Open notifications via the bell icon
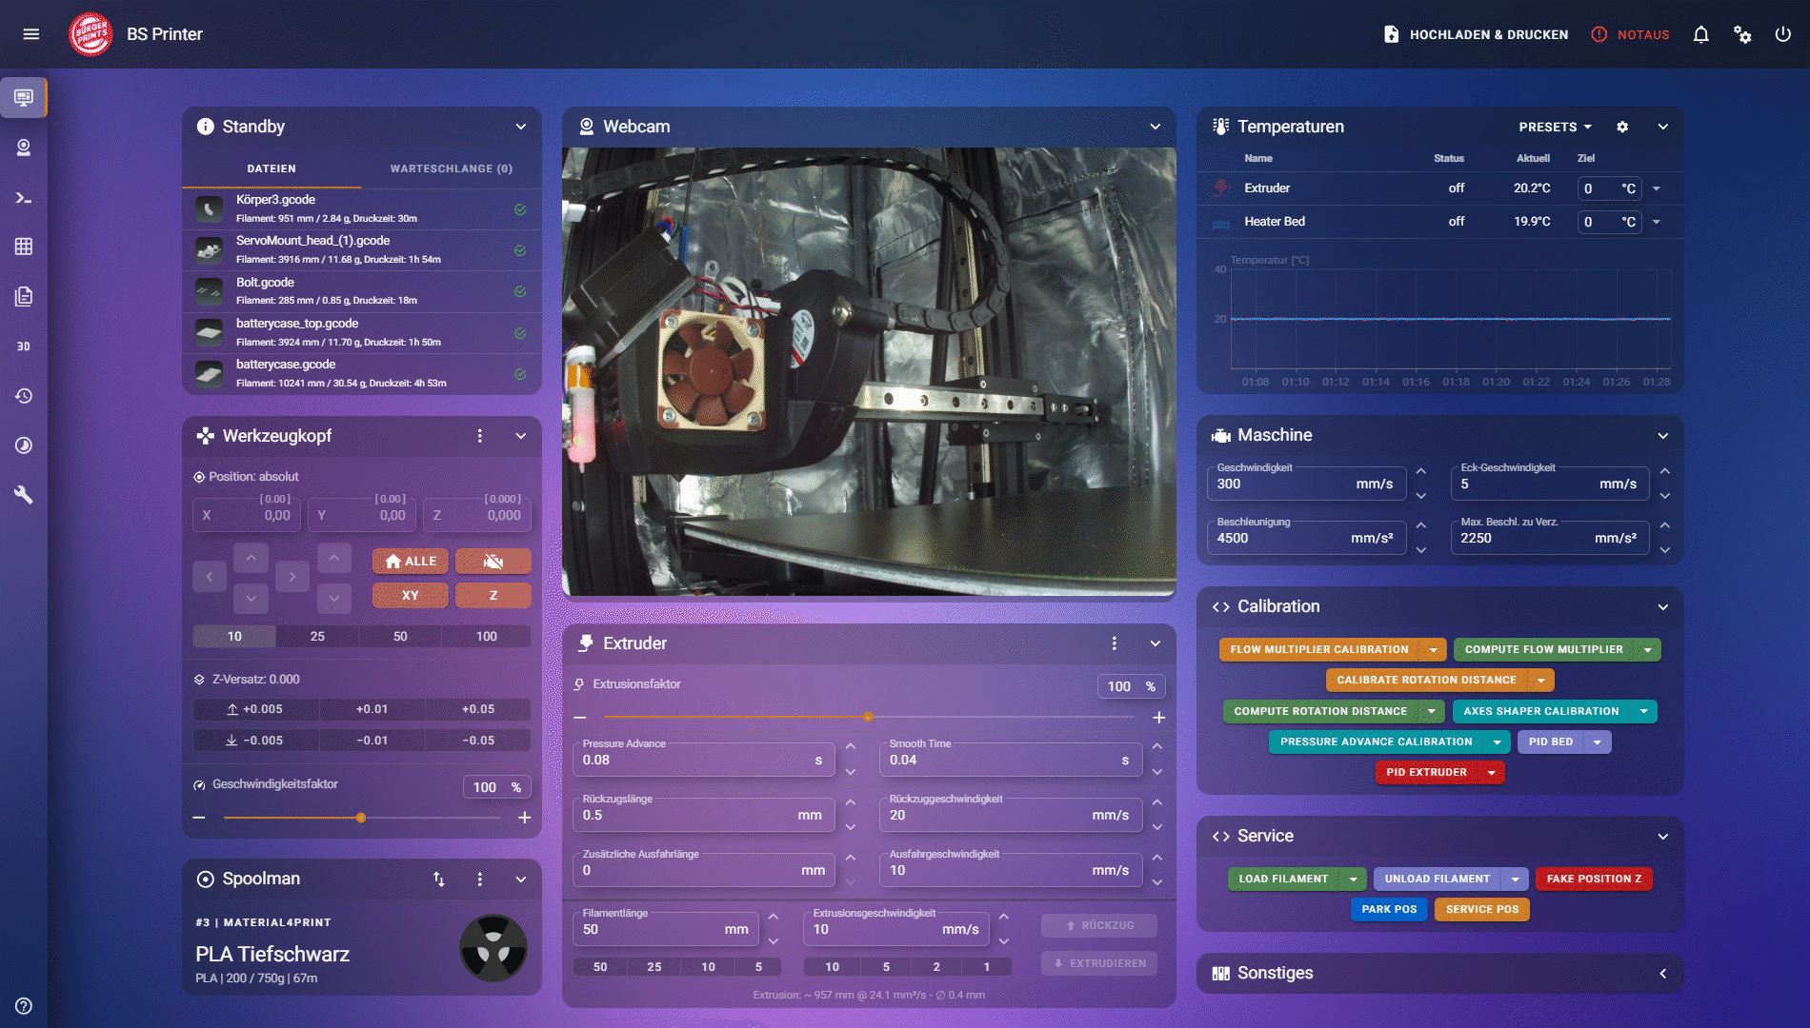This screenshot has height=1028, width=1810. coord(1700,34)
